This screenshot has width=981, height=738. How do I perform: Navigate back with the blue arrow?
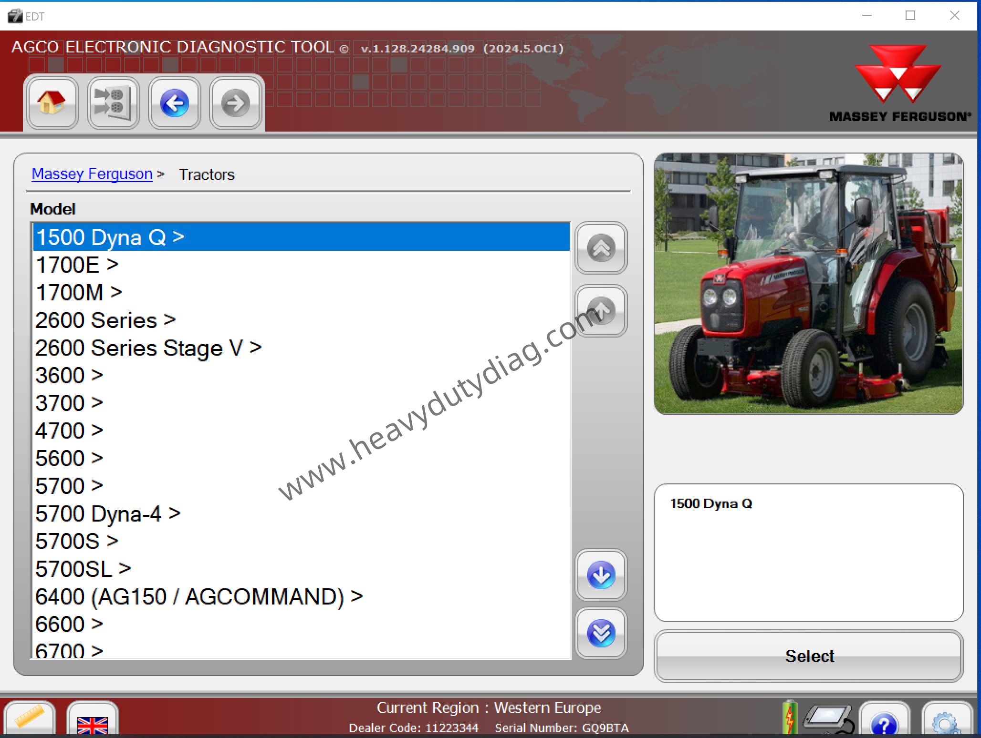click(x=174, y=102)
